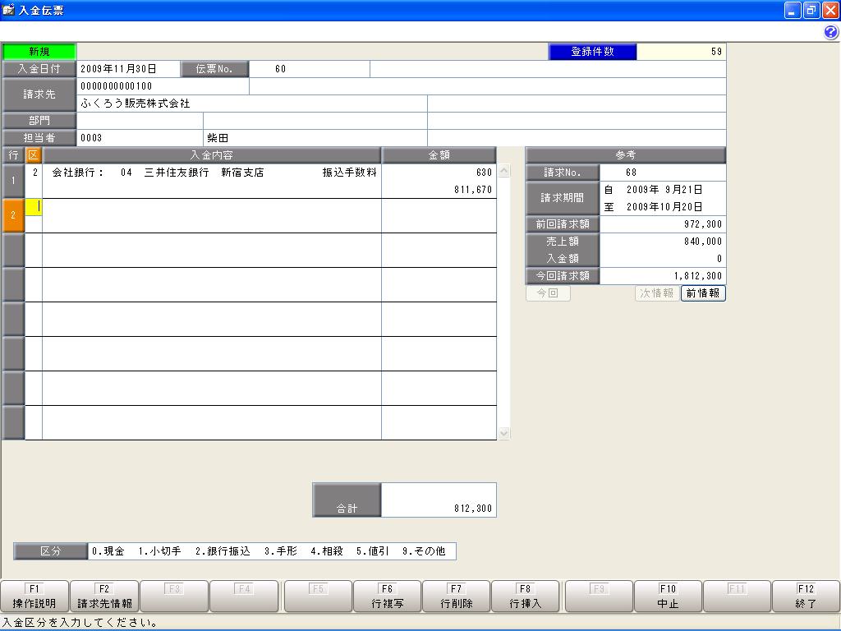Click the 振込手数料 text in row 1
The image size is (841, 631).
click(x=350, y=173)
